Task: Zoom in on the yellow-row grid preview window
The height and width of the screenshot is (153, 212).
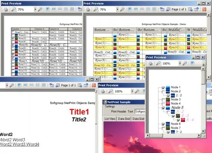Action: pyautogui.click(x=122, y=9)
